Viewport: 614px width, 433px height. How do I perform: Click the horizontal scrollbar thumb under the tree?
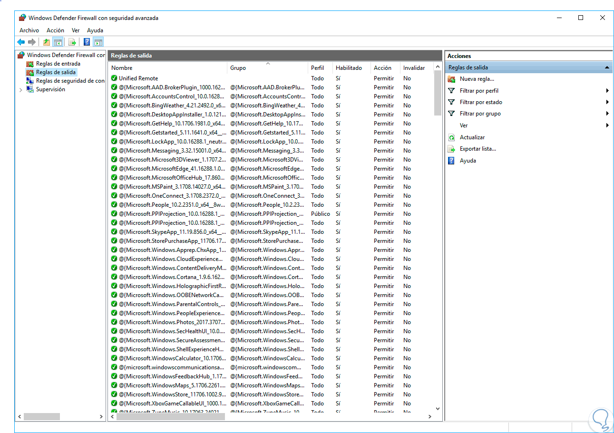click(x=42, y=416)
